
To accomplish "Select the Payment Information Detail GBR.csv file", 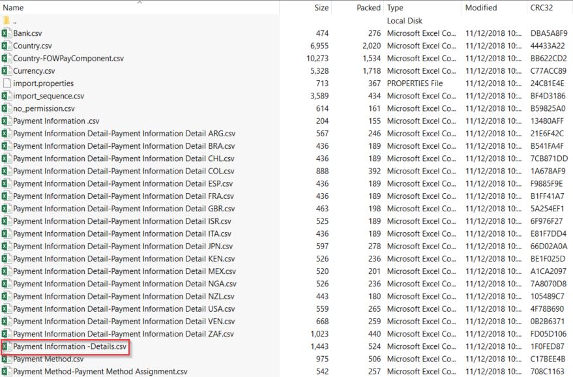I will click(124, 209).
